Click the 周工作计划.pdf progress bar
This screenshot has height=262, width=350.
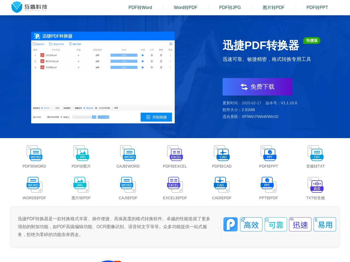[x=124, y=61]
